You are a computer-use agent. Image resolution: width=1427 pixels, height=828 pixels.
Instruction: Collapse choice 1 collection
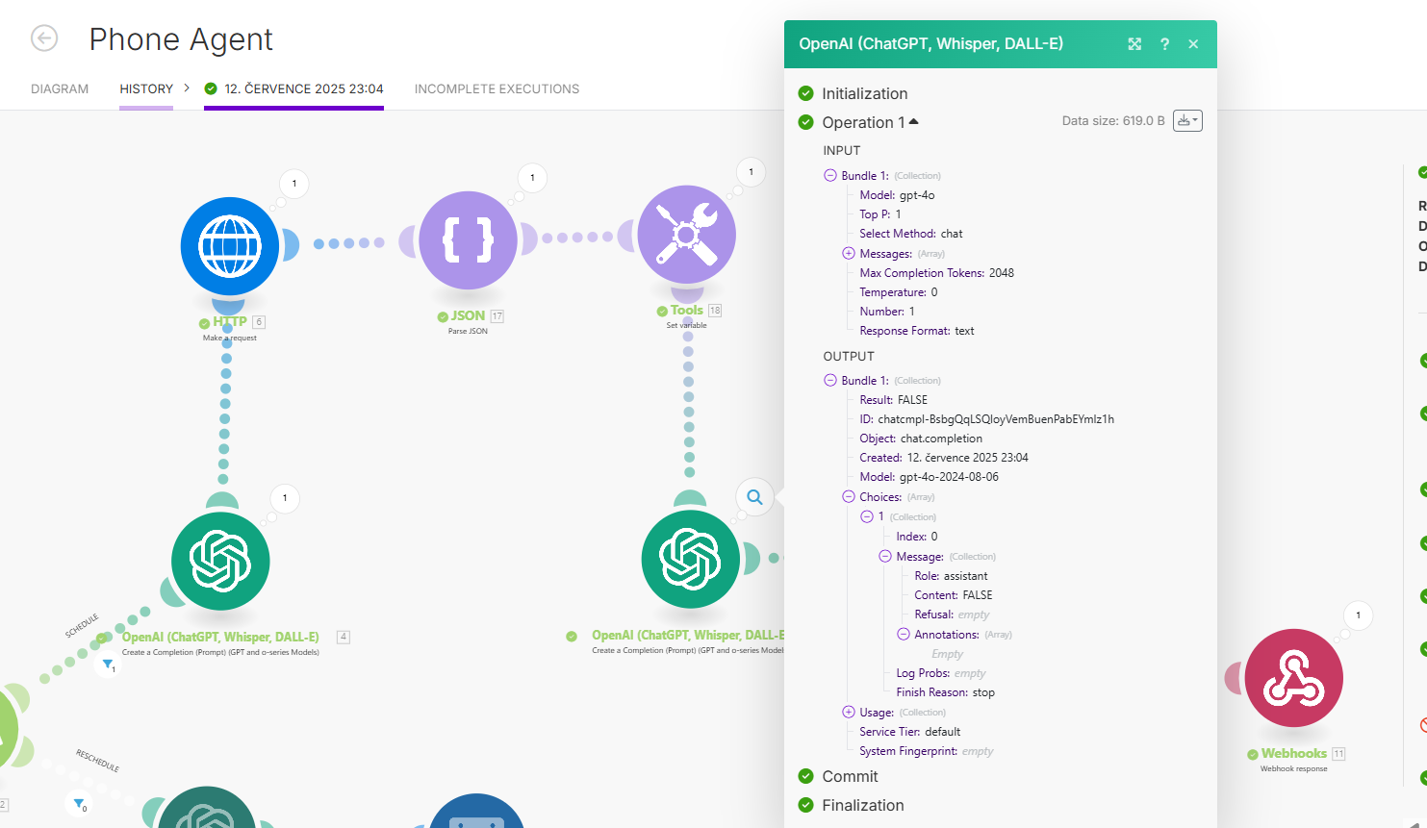pos(867,516)
